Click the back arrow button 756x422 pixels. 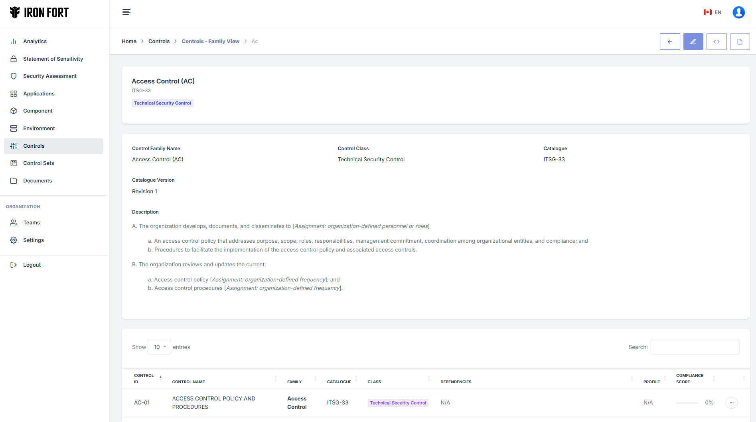click(x=670, y=42)
